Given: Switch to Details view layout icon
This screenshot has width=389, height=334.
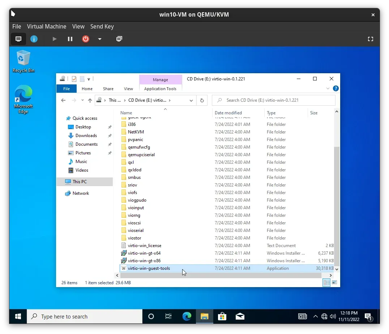Looking at the screenshot, I should 326,282.
